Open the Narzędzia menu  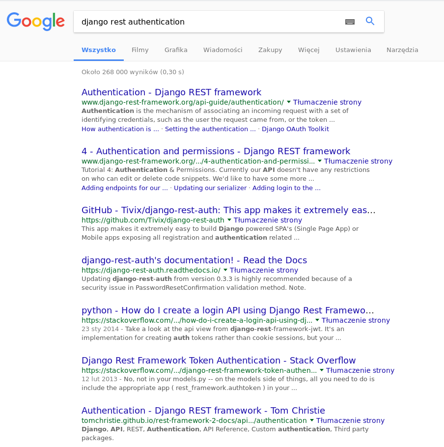pyautogui.click(x=402, y=50)
